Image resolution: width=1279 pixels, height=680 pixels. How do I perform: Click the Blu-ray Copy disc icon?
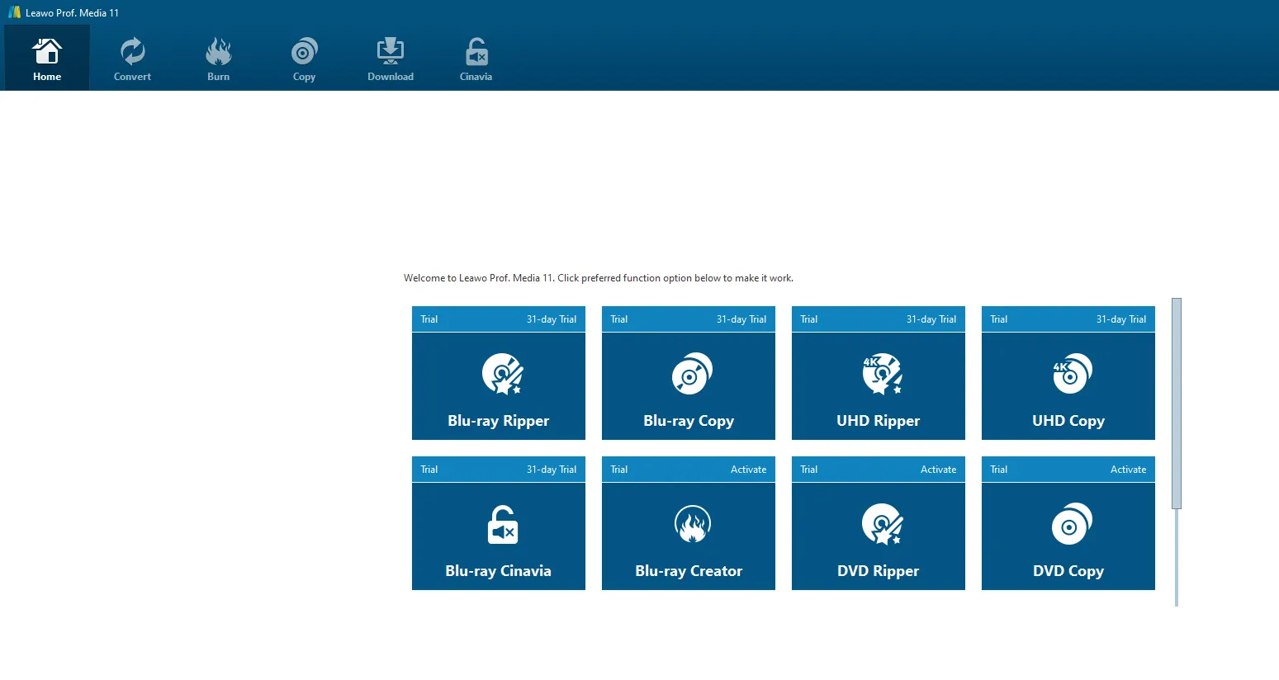click(692, 374)
